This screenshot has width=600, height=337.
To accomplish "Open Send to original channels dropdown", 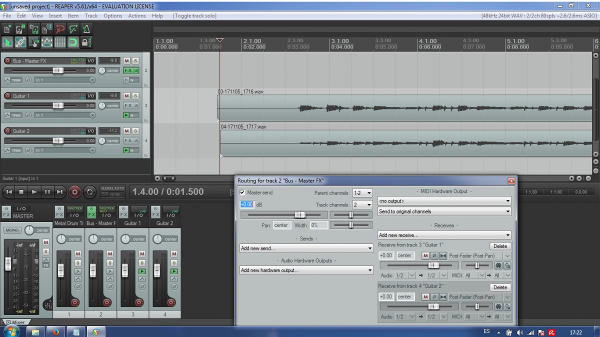I will pos(444,211).
